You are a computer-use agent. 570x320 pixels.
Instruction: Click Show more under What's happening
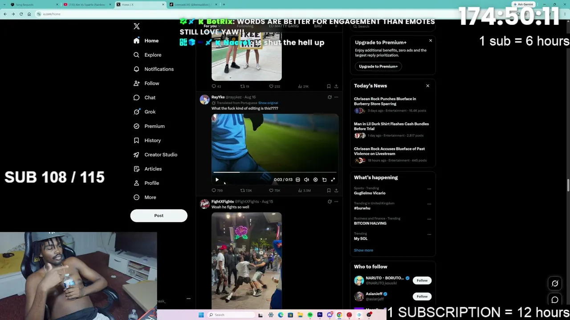pyautogui.click(x=363, y=250)
